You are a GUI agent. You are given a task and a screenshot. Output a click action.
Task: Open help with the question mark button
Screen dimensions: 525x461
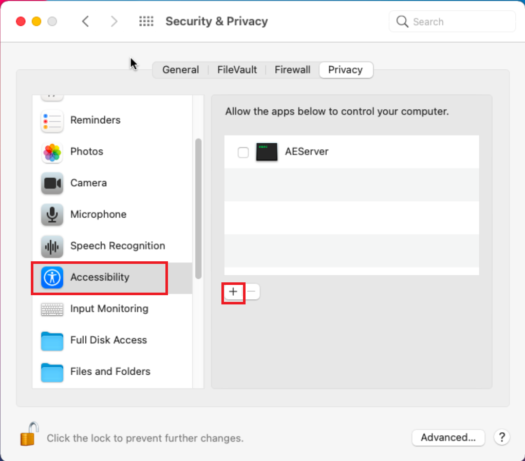501,437
